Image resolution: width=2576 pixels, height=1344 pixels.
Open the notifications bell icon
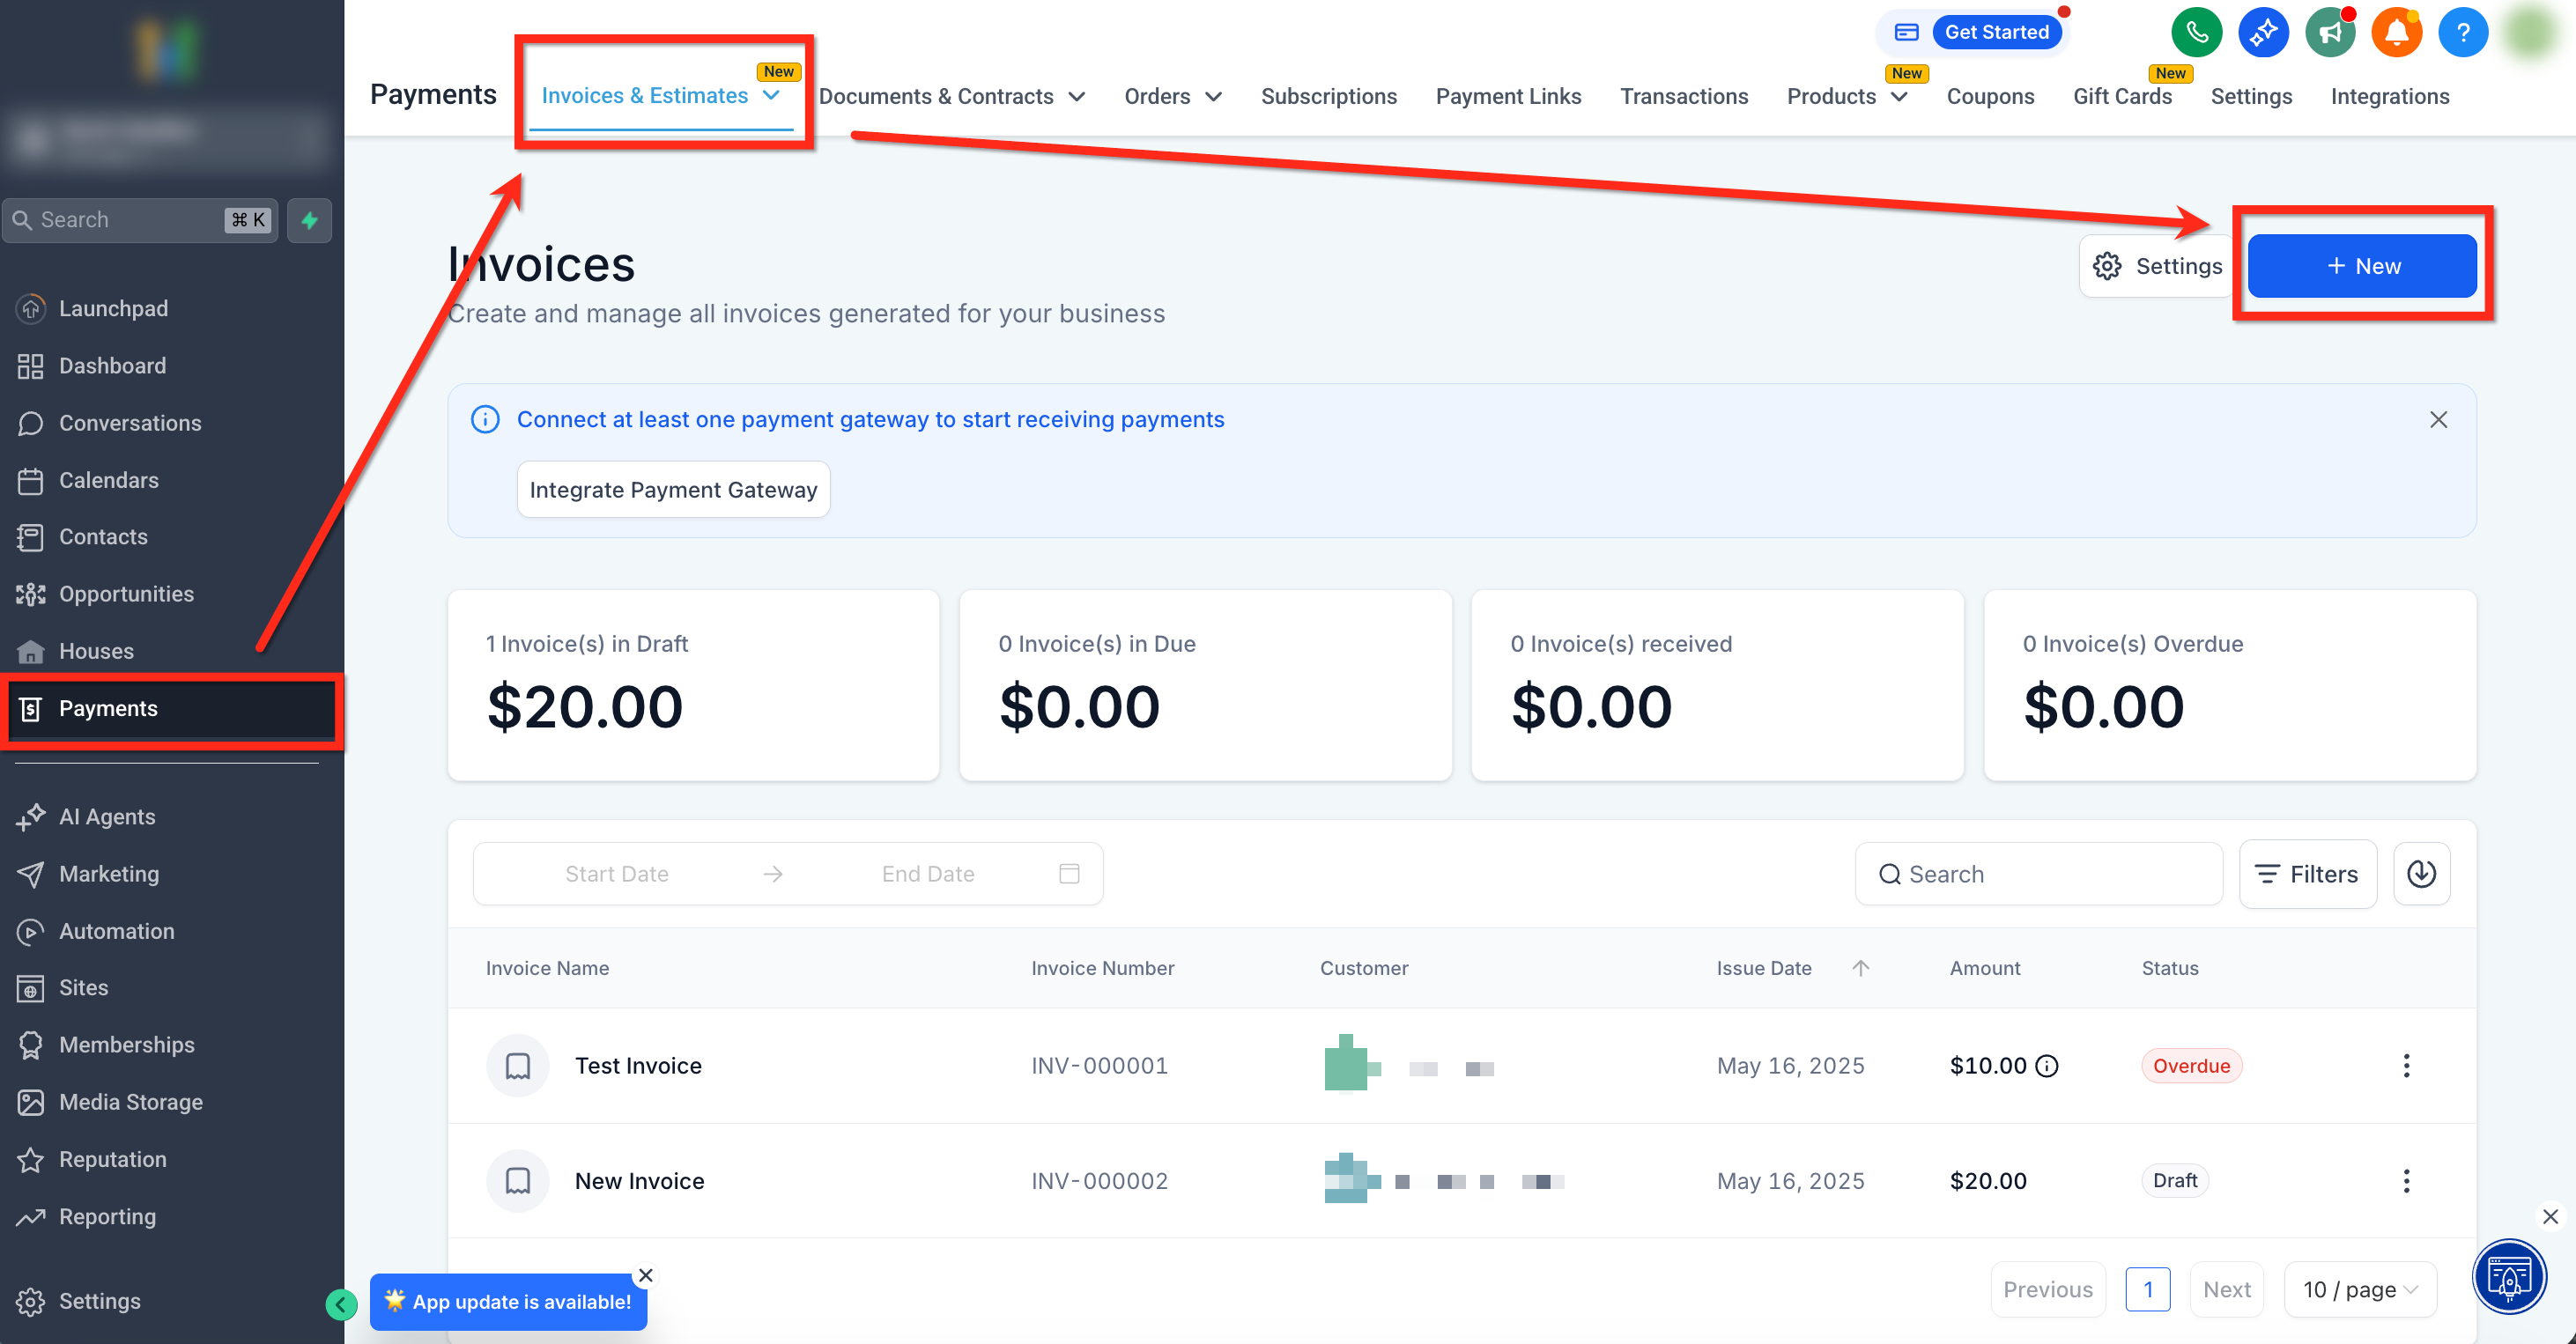point(2396,33)
